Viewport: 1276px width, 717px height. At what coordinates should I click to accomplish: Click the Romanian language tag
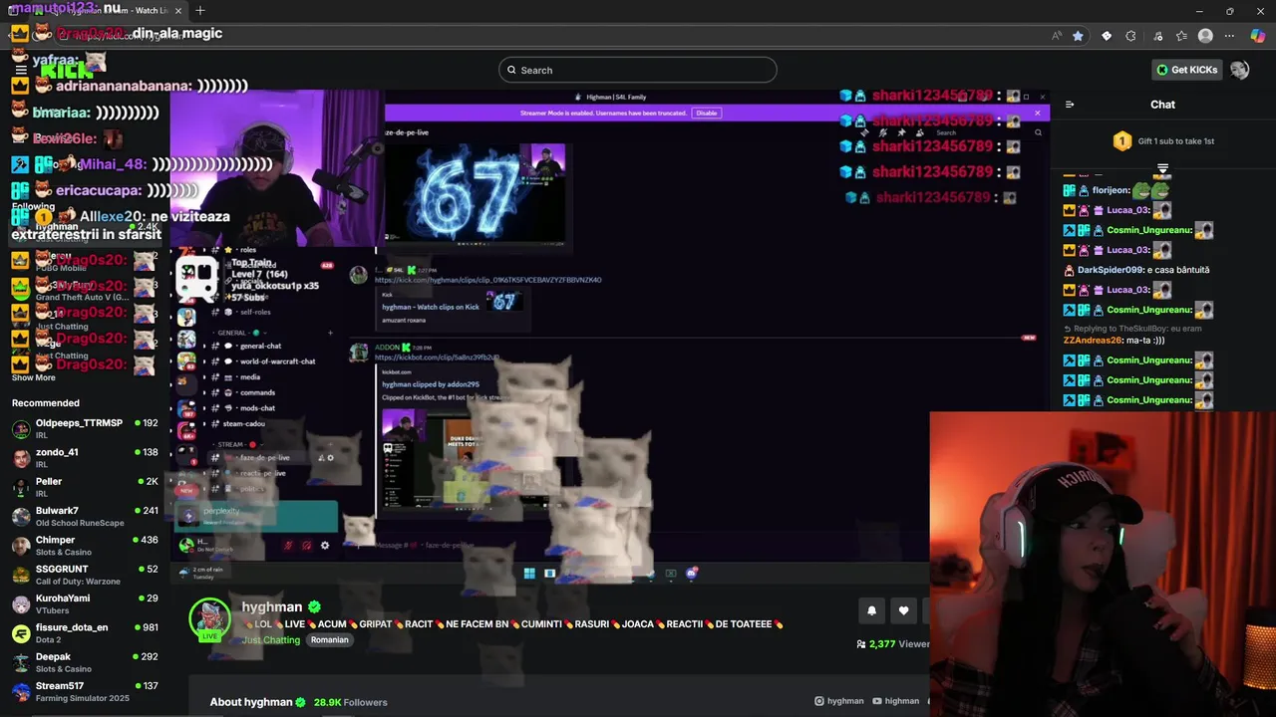329,639
